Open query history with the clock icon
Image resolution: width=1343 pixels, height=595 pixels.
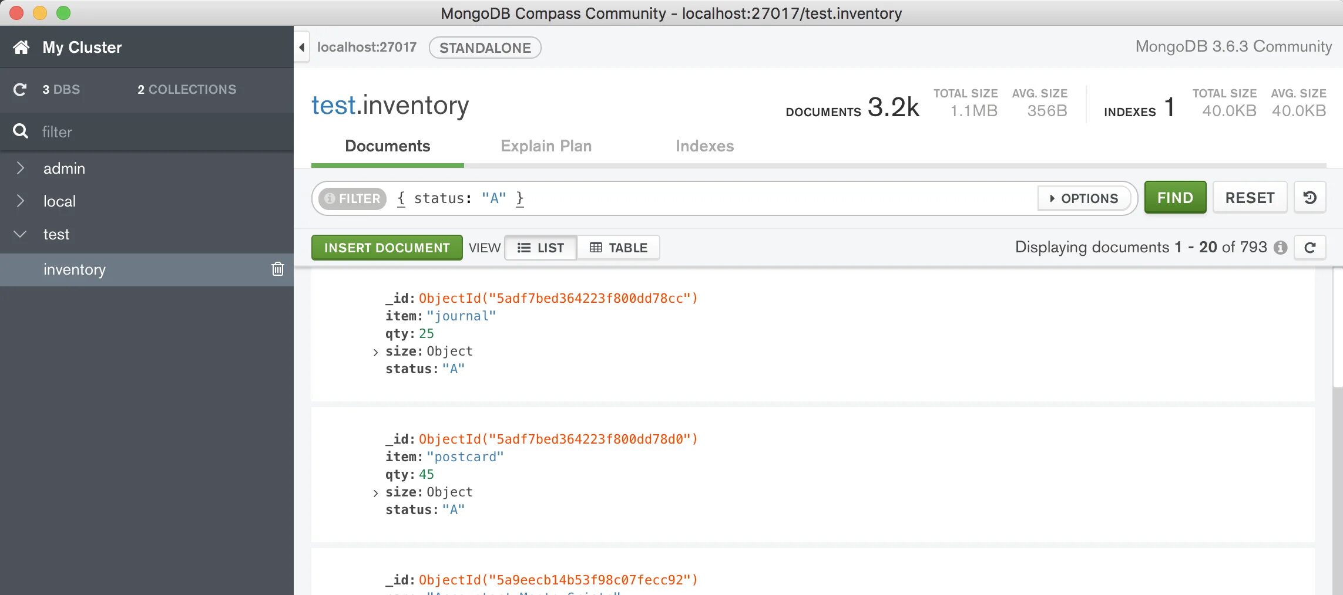coord(1310,198)
